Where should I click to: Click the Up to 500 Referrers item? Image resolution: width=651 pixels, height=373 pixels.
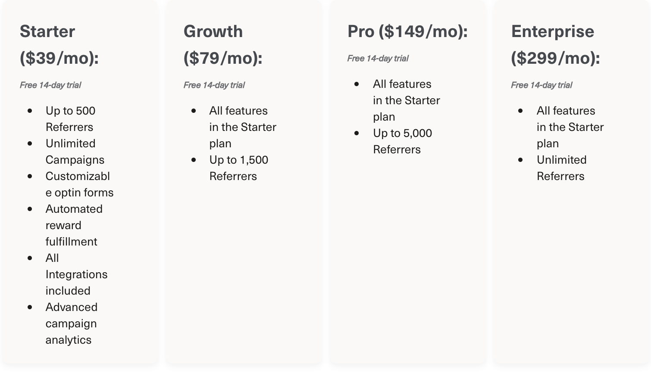(x=70, y=119)
